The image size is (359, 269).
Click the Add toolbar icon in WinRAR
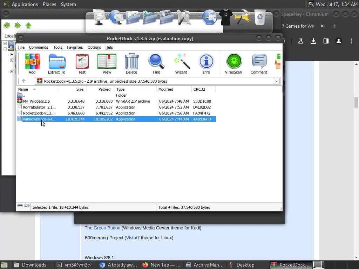coord(32,63)
